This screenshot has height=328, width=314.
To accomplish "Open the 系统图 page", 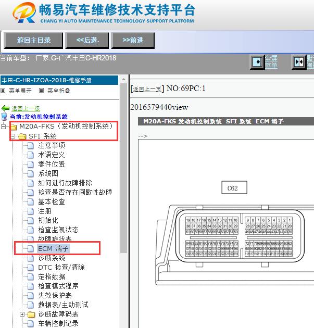I will click(x=48, y=173).
